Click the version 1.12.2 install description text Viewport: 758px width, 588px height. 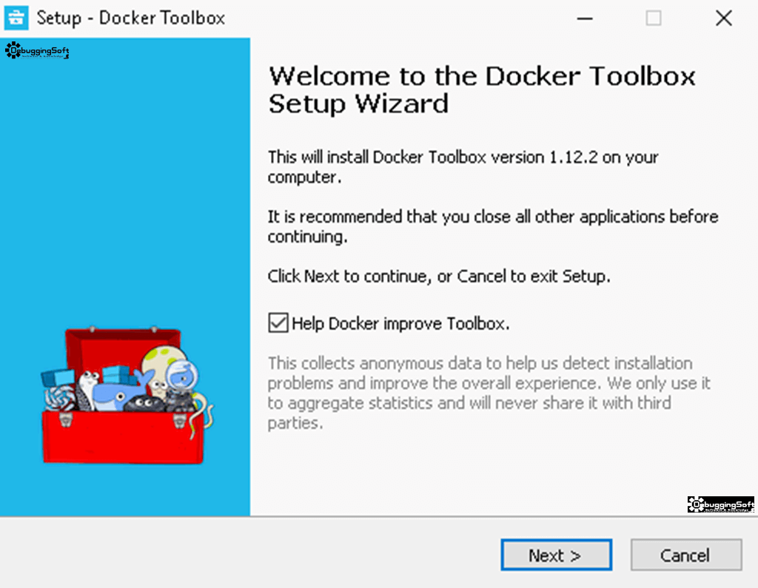coord(463,167)
